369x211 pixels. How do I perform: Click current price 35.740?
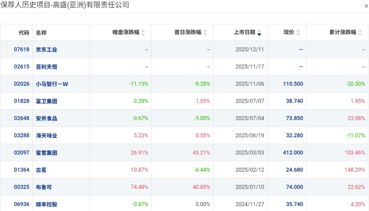[295, 204]
